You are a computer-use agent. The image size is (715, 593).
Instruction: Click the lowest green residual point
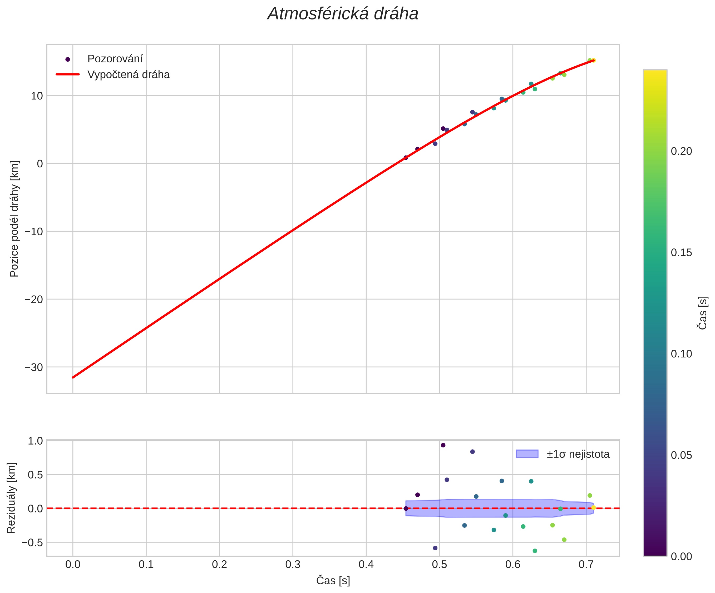(535, 551)
